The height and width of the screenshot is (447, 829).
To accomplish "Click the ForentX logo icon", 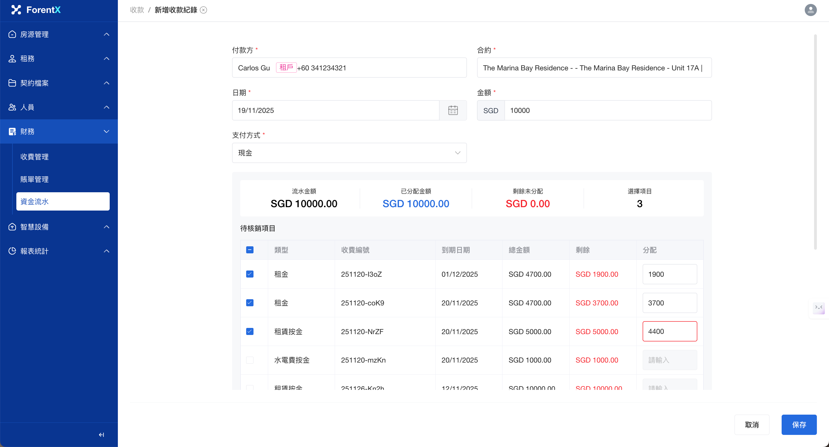I will click(x=16, y=10).
